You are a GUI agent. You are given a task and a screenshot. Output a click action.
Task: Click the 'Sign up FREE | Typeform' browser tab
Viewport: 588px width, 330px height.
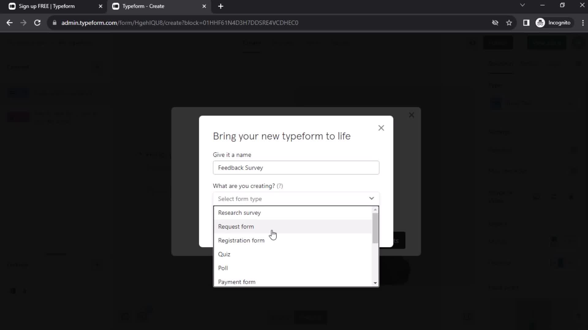pos(47,6)
